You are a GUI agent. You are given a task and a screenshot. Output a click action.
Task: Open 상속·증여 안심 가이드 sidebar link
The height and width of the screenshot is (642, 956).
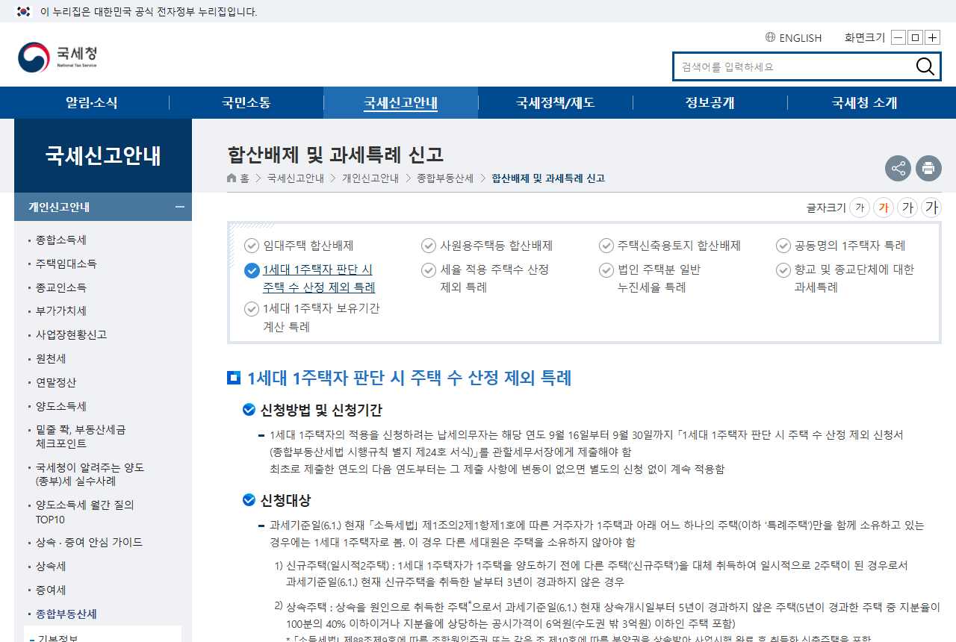pos(89,542)
